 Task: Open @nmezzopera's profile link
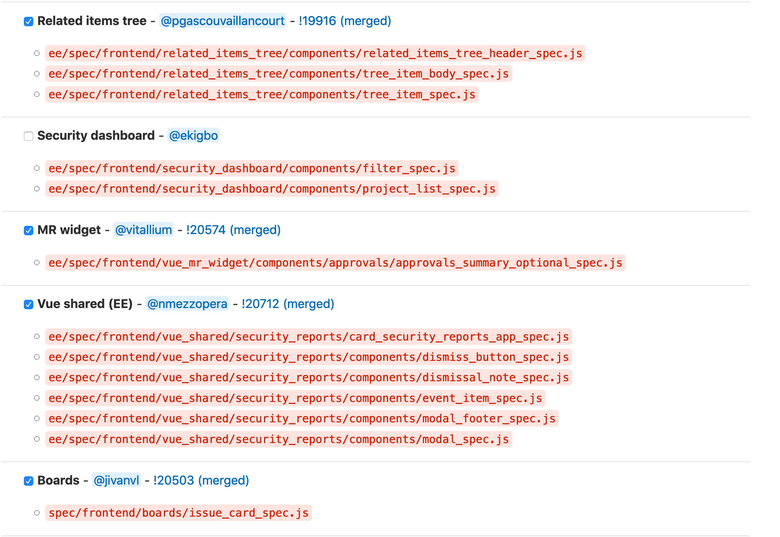click(187, 304)
